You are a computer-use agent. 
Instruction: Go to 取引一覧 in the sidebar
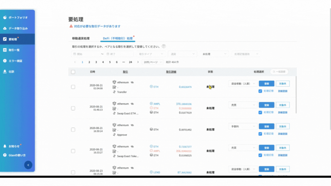coord(17,50)
